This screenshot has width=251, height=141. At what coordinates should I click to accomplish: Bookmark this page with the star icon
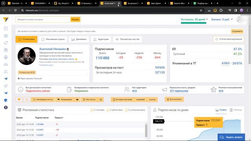(x=201, y=11)
